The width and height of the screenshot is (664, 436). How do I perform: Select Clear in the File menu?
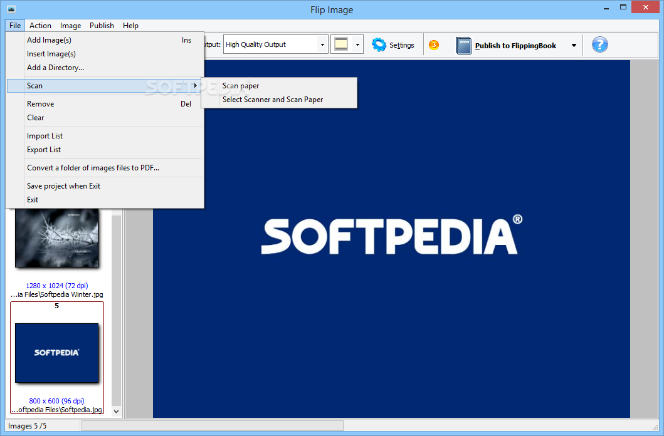click(x=105, y=118)
